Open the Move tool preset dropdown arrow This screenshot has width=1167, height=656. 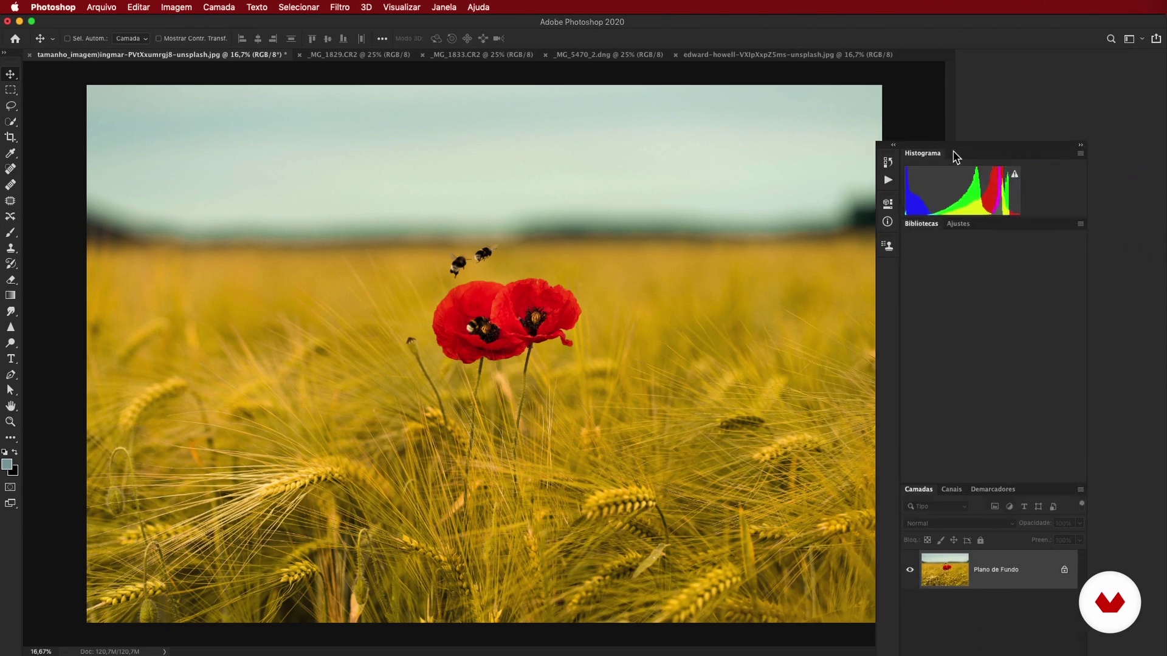pyautogui.click(x=53, y=39)
